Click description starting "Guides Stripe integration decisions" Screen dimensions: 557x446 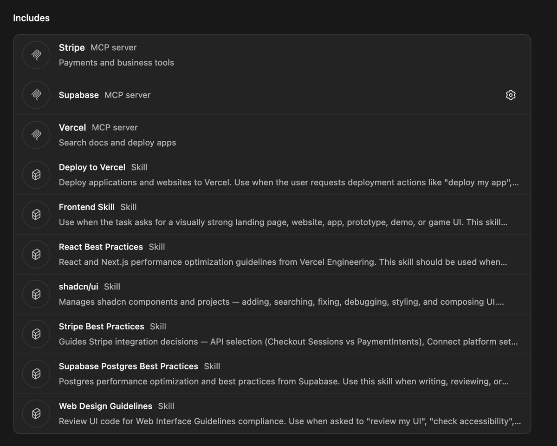(288, 341)
